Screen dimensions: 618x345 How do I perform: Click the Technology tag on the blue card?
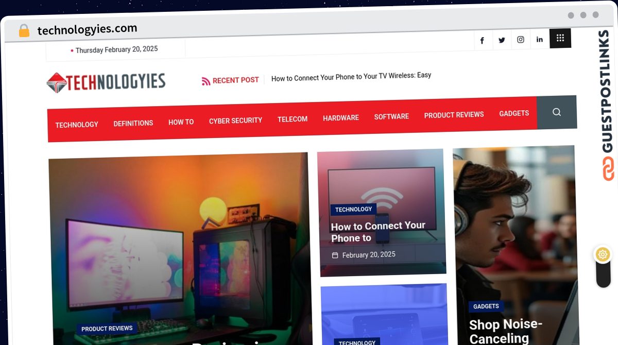click(357, 342)
